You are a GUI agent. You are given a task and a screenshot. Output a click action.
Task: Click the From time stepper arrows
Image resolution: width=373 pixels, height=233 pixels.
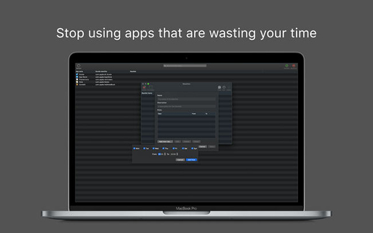pos(165,154)
